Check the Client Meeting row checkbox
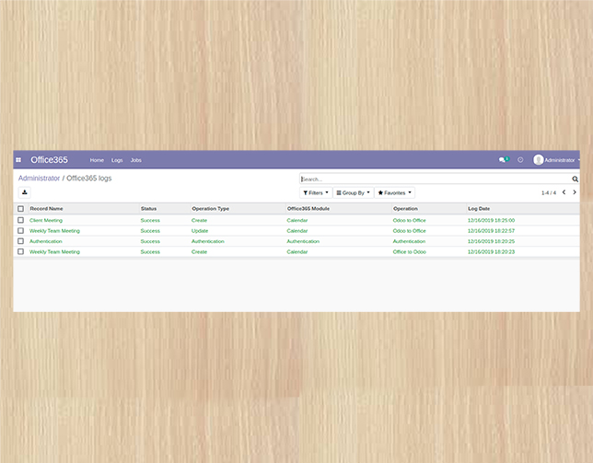 coord(21,221)
